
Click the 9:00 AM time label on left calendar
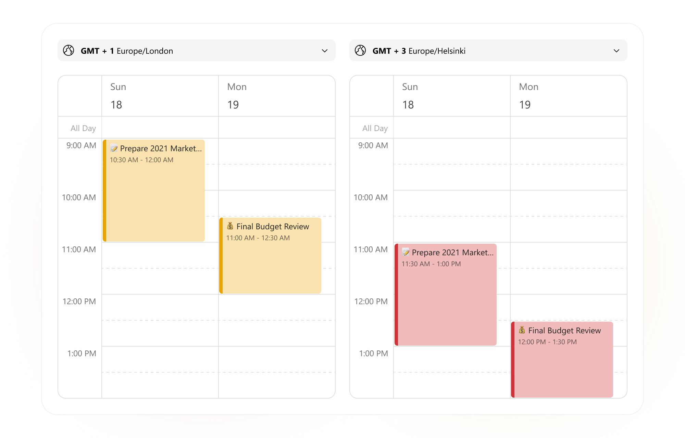[x=79, y=145]
